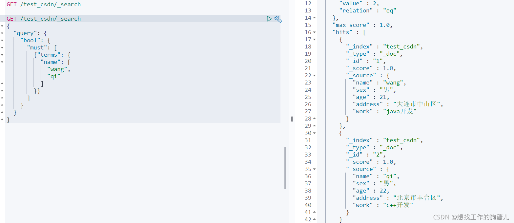Click "qi" value in the request terms array
This screenshot has width=514, height=223.
pyautogui.click(x=54, y=76)
